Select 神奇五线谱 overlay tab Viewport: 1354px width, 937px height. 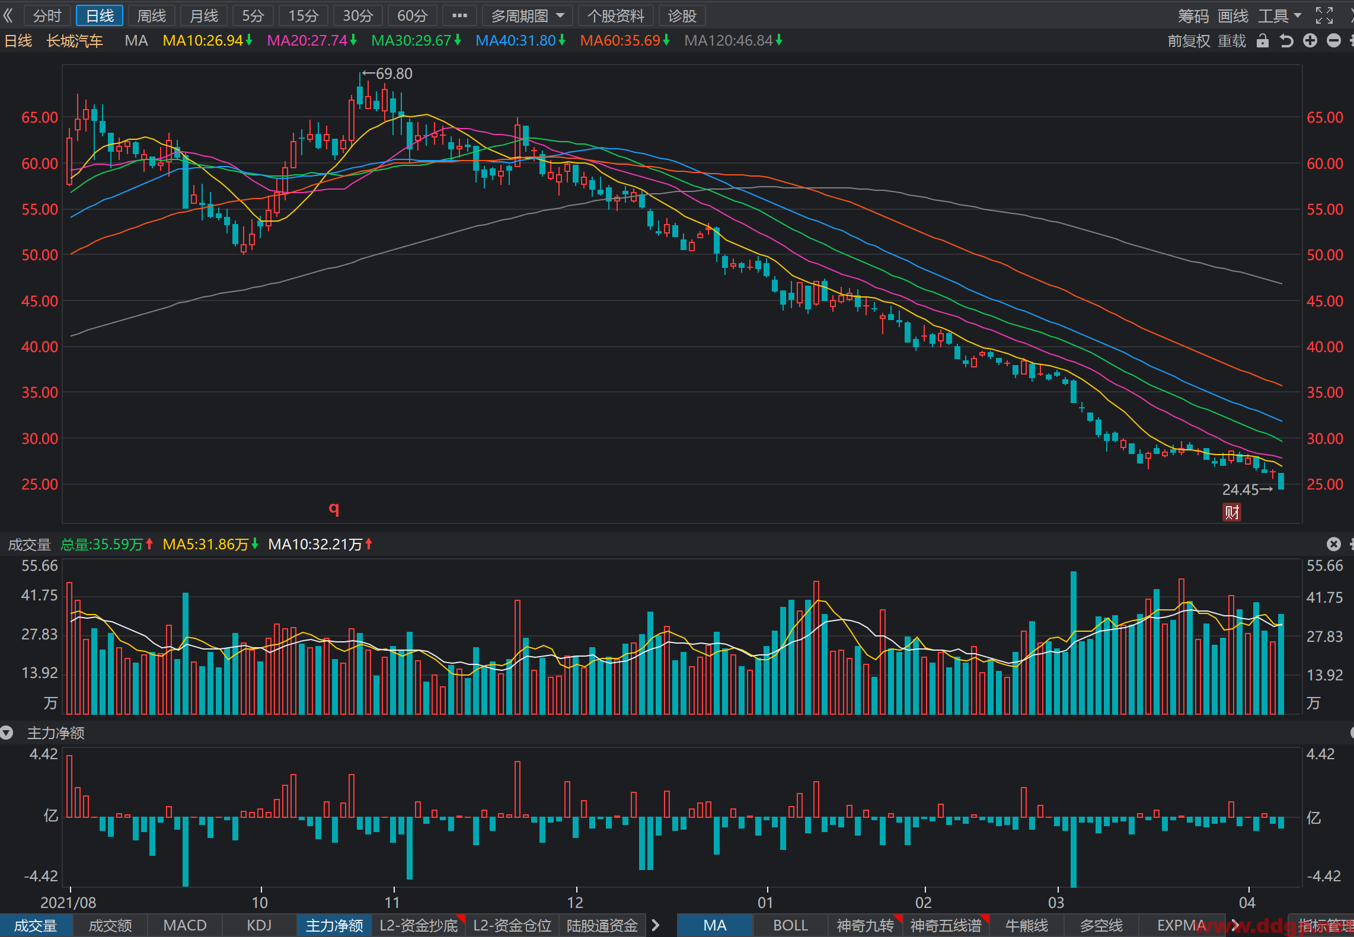coord(946,926)
